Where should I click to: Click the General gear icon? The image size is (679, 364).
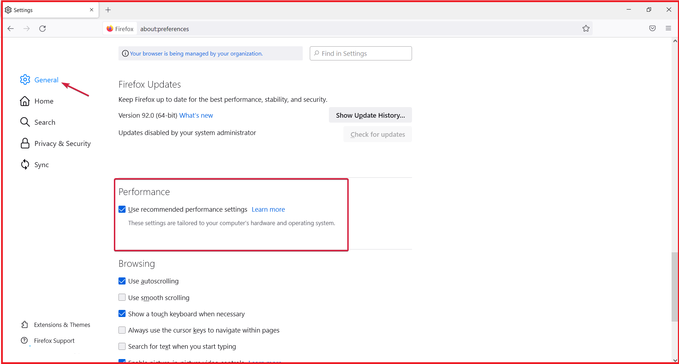[x=25, y=80]
